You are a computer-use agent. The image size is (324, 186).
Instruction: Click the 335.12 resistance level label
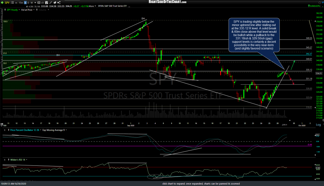(309, 70)
